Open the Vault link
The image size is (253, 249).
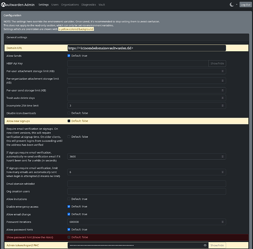(x=102, y=4)
